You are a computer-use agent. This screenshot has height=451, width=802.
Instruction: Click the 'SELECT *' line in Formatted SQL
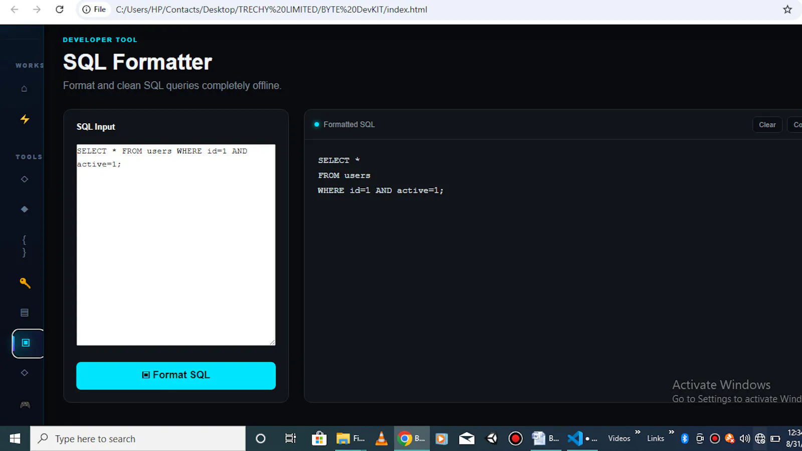[339, 160]
